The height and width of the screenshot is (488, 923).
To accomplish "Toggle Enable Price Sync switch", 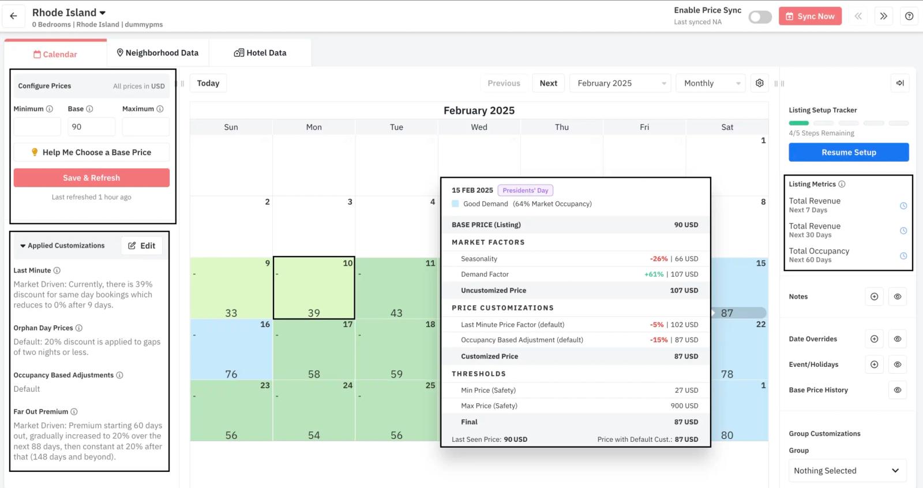I will pyautogui.click(x=760, y=17).
